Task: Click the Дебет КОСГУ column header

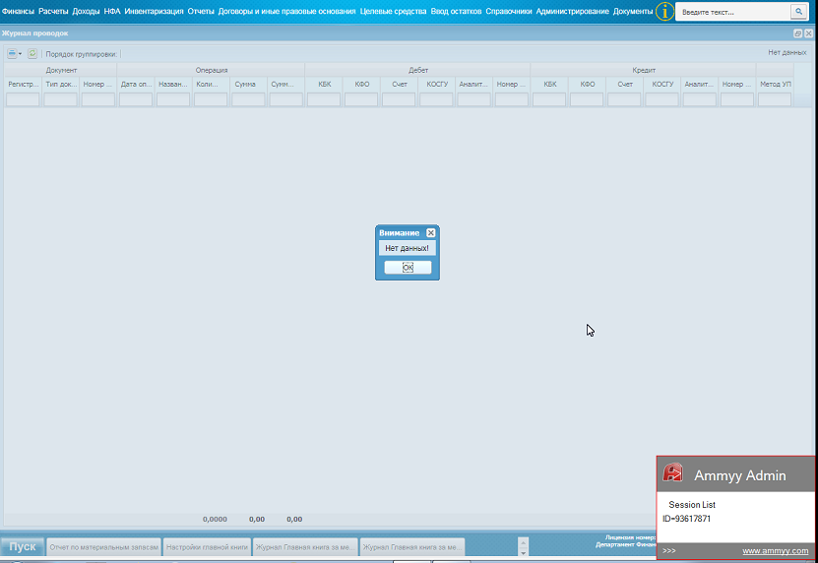Action: pyautogui.click(x=436, y=84)
